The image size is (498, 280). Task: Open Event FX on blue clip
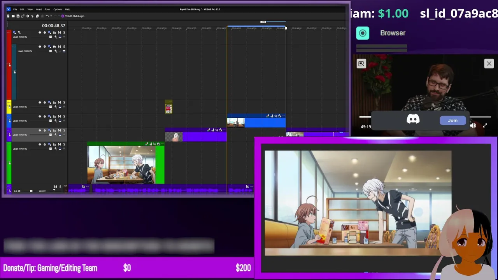pos(280,116)
